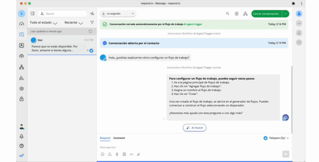This screenshot has width=319, height=162.
Task: Insert a dynamic variable in composer
Action: [x=131, y=154]
